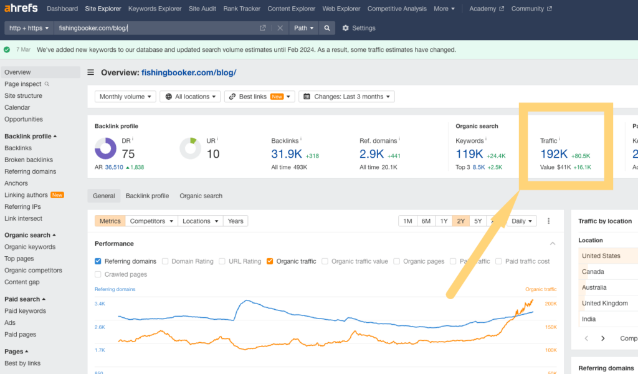Click the link icon in Best links
638x374 pixels.
(x=232, y=97)
